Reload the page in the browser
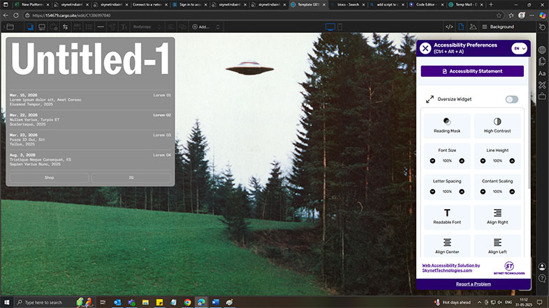 point(16,15)
